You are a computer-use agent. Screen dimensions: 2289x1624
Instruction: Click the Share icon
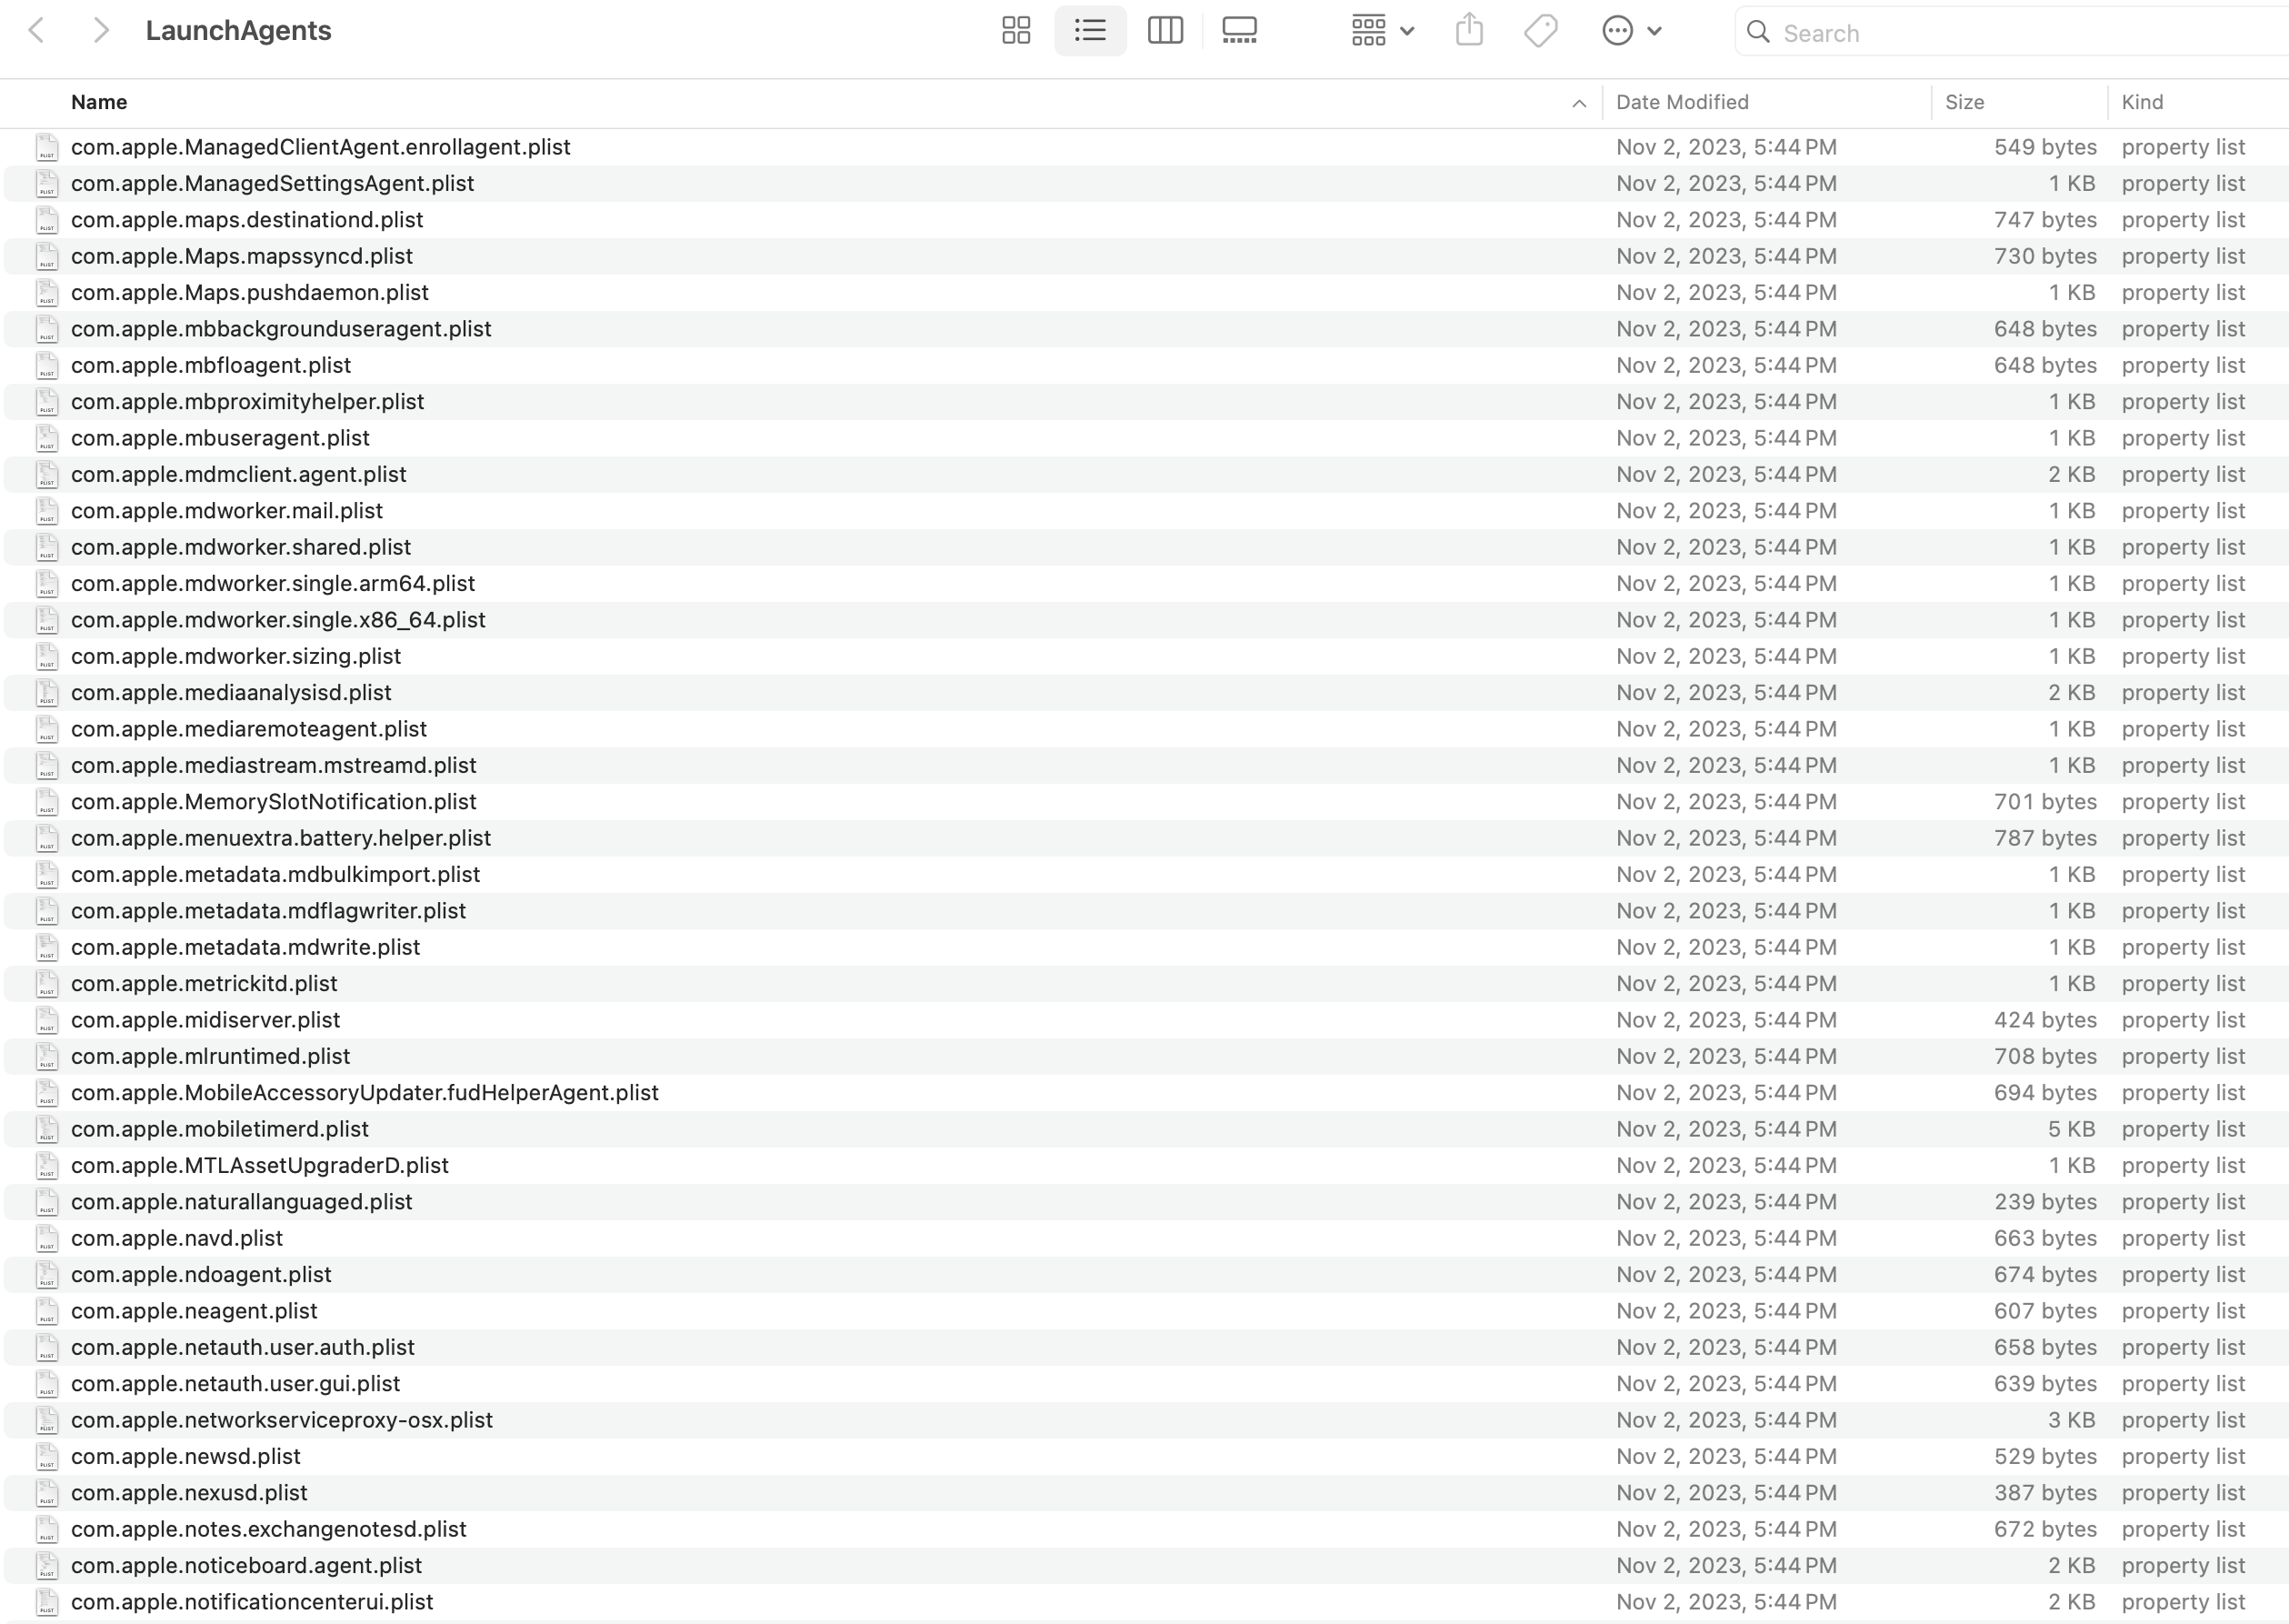(x=1468, y=31)
